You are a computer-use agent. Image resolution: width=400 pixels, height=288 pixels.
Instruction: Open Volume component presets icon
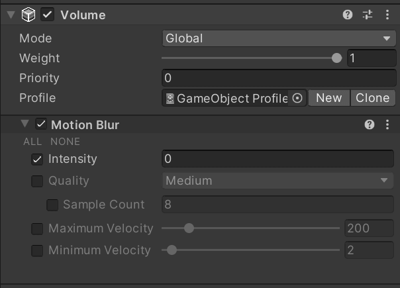tap(368, 15)
